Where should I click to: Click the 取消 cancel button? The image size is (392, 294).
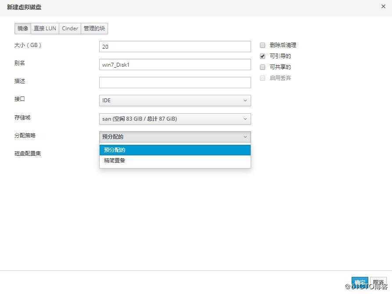[x=378, y=283]
